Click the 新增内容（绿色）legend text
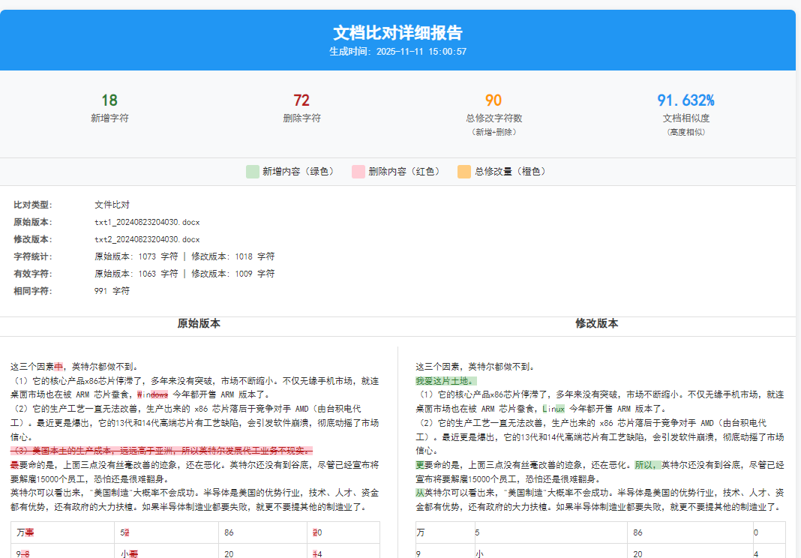Image resolution: width=801 pixels, height=558 pixels. (299, 172)
